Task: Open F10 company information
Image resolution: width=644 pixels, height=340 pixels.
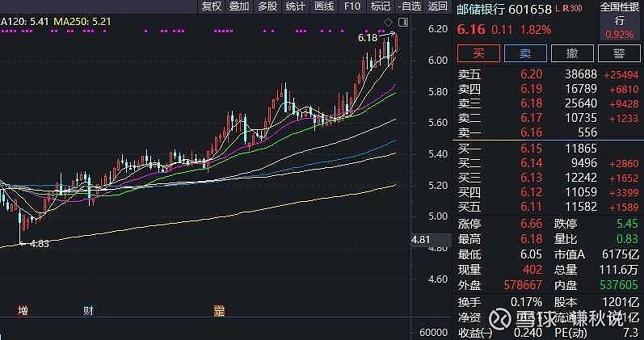Action: tap(352, 6)
